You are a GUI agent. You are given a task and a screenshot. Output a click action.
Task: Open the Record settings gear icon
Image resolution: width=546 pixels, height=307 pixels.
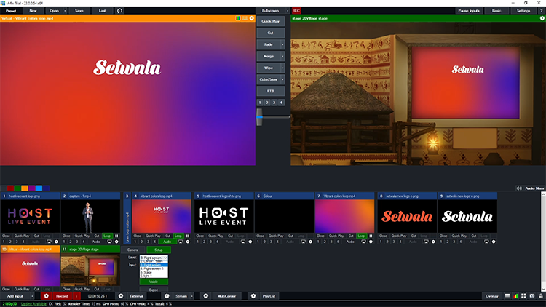45,297
